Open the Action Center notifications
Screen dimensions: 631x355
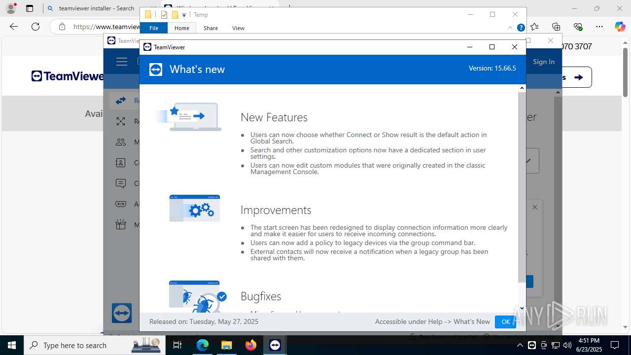615,345
